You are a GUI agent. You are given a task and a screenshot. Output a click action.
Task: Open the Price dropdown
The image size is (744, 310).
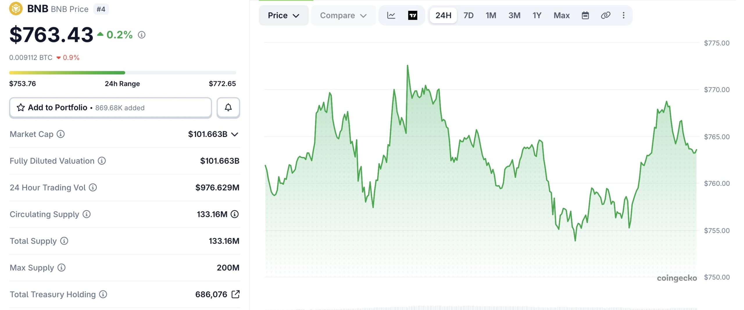click(284, 15)
